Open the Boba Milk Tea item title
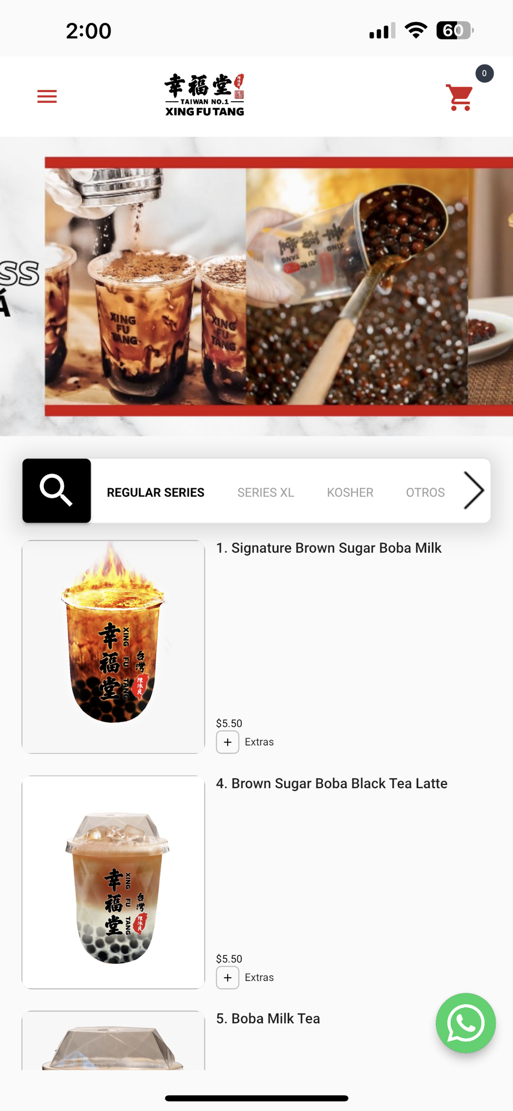 (x=268, y=1018)
